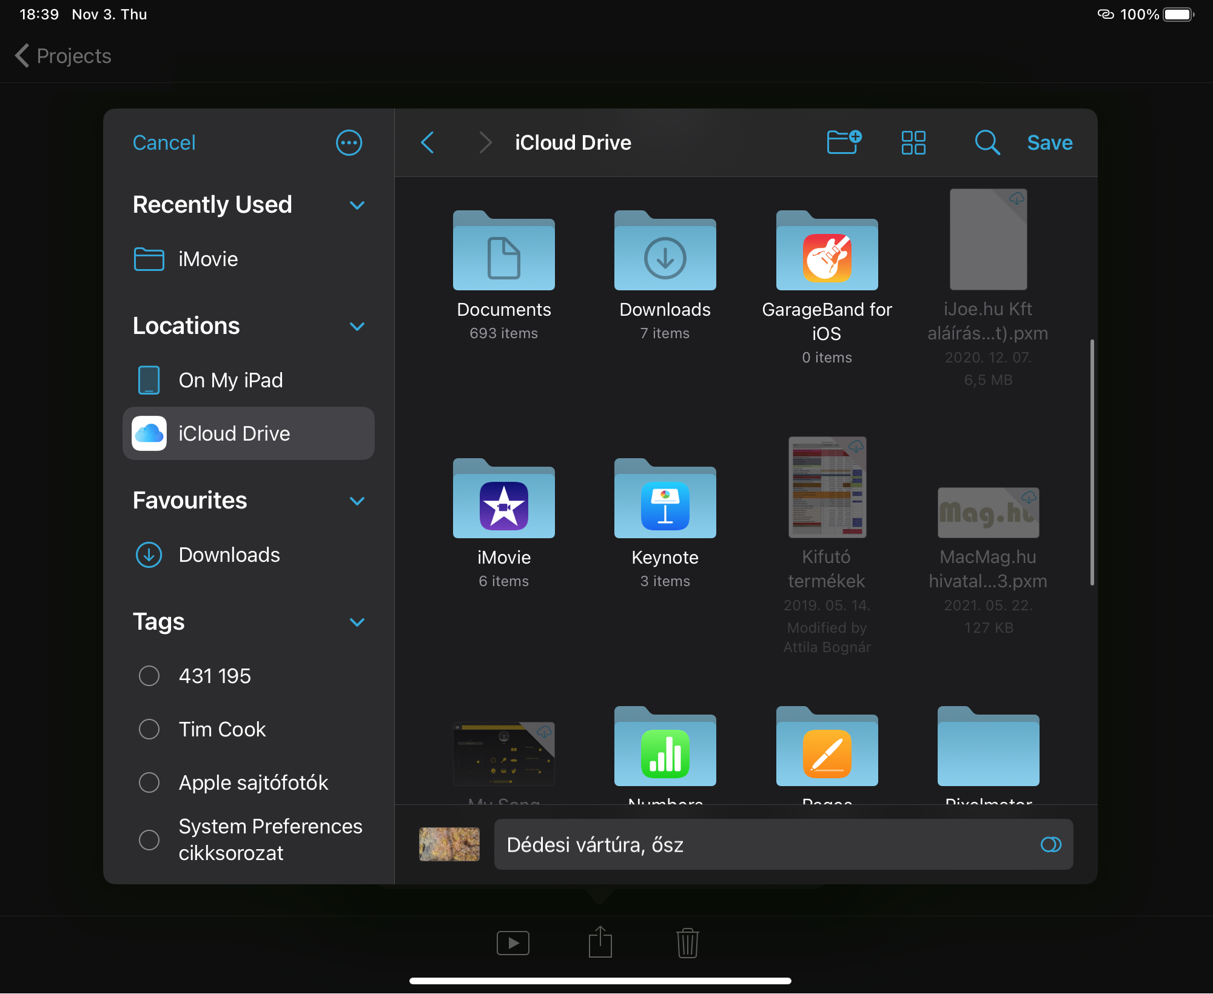1213x994 pixels.
Task: Select iMovie under Recently Used
Action: (x=249, y=259)
